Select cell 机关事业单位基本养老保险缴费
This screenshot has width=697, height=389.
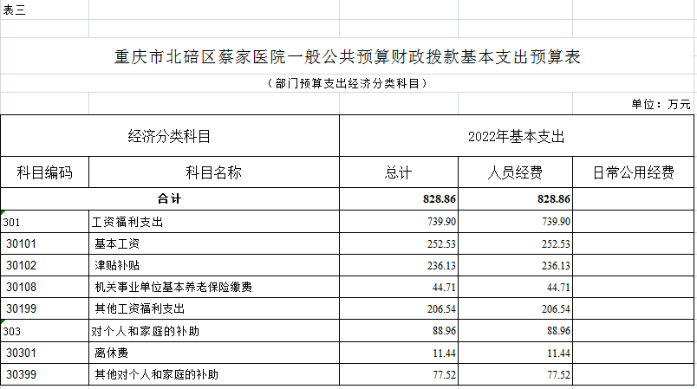[214, 287]
